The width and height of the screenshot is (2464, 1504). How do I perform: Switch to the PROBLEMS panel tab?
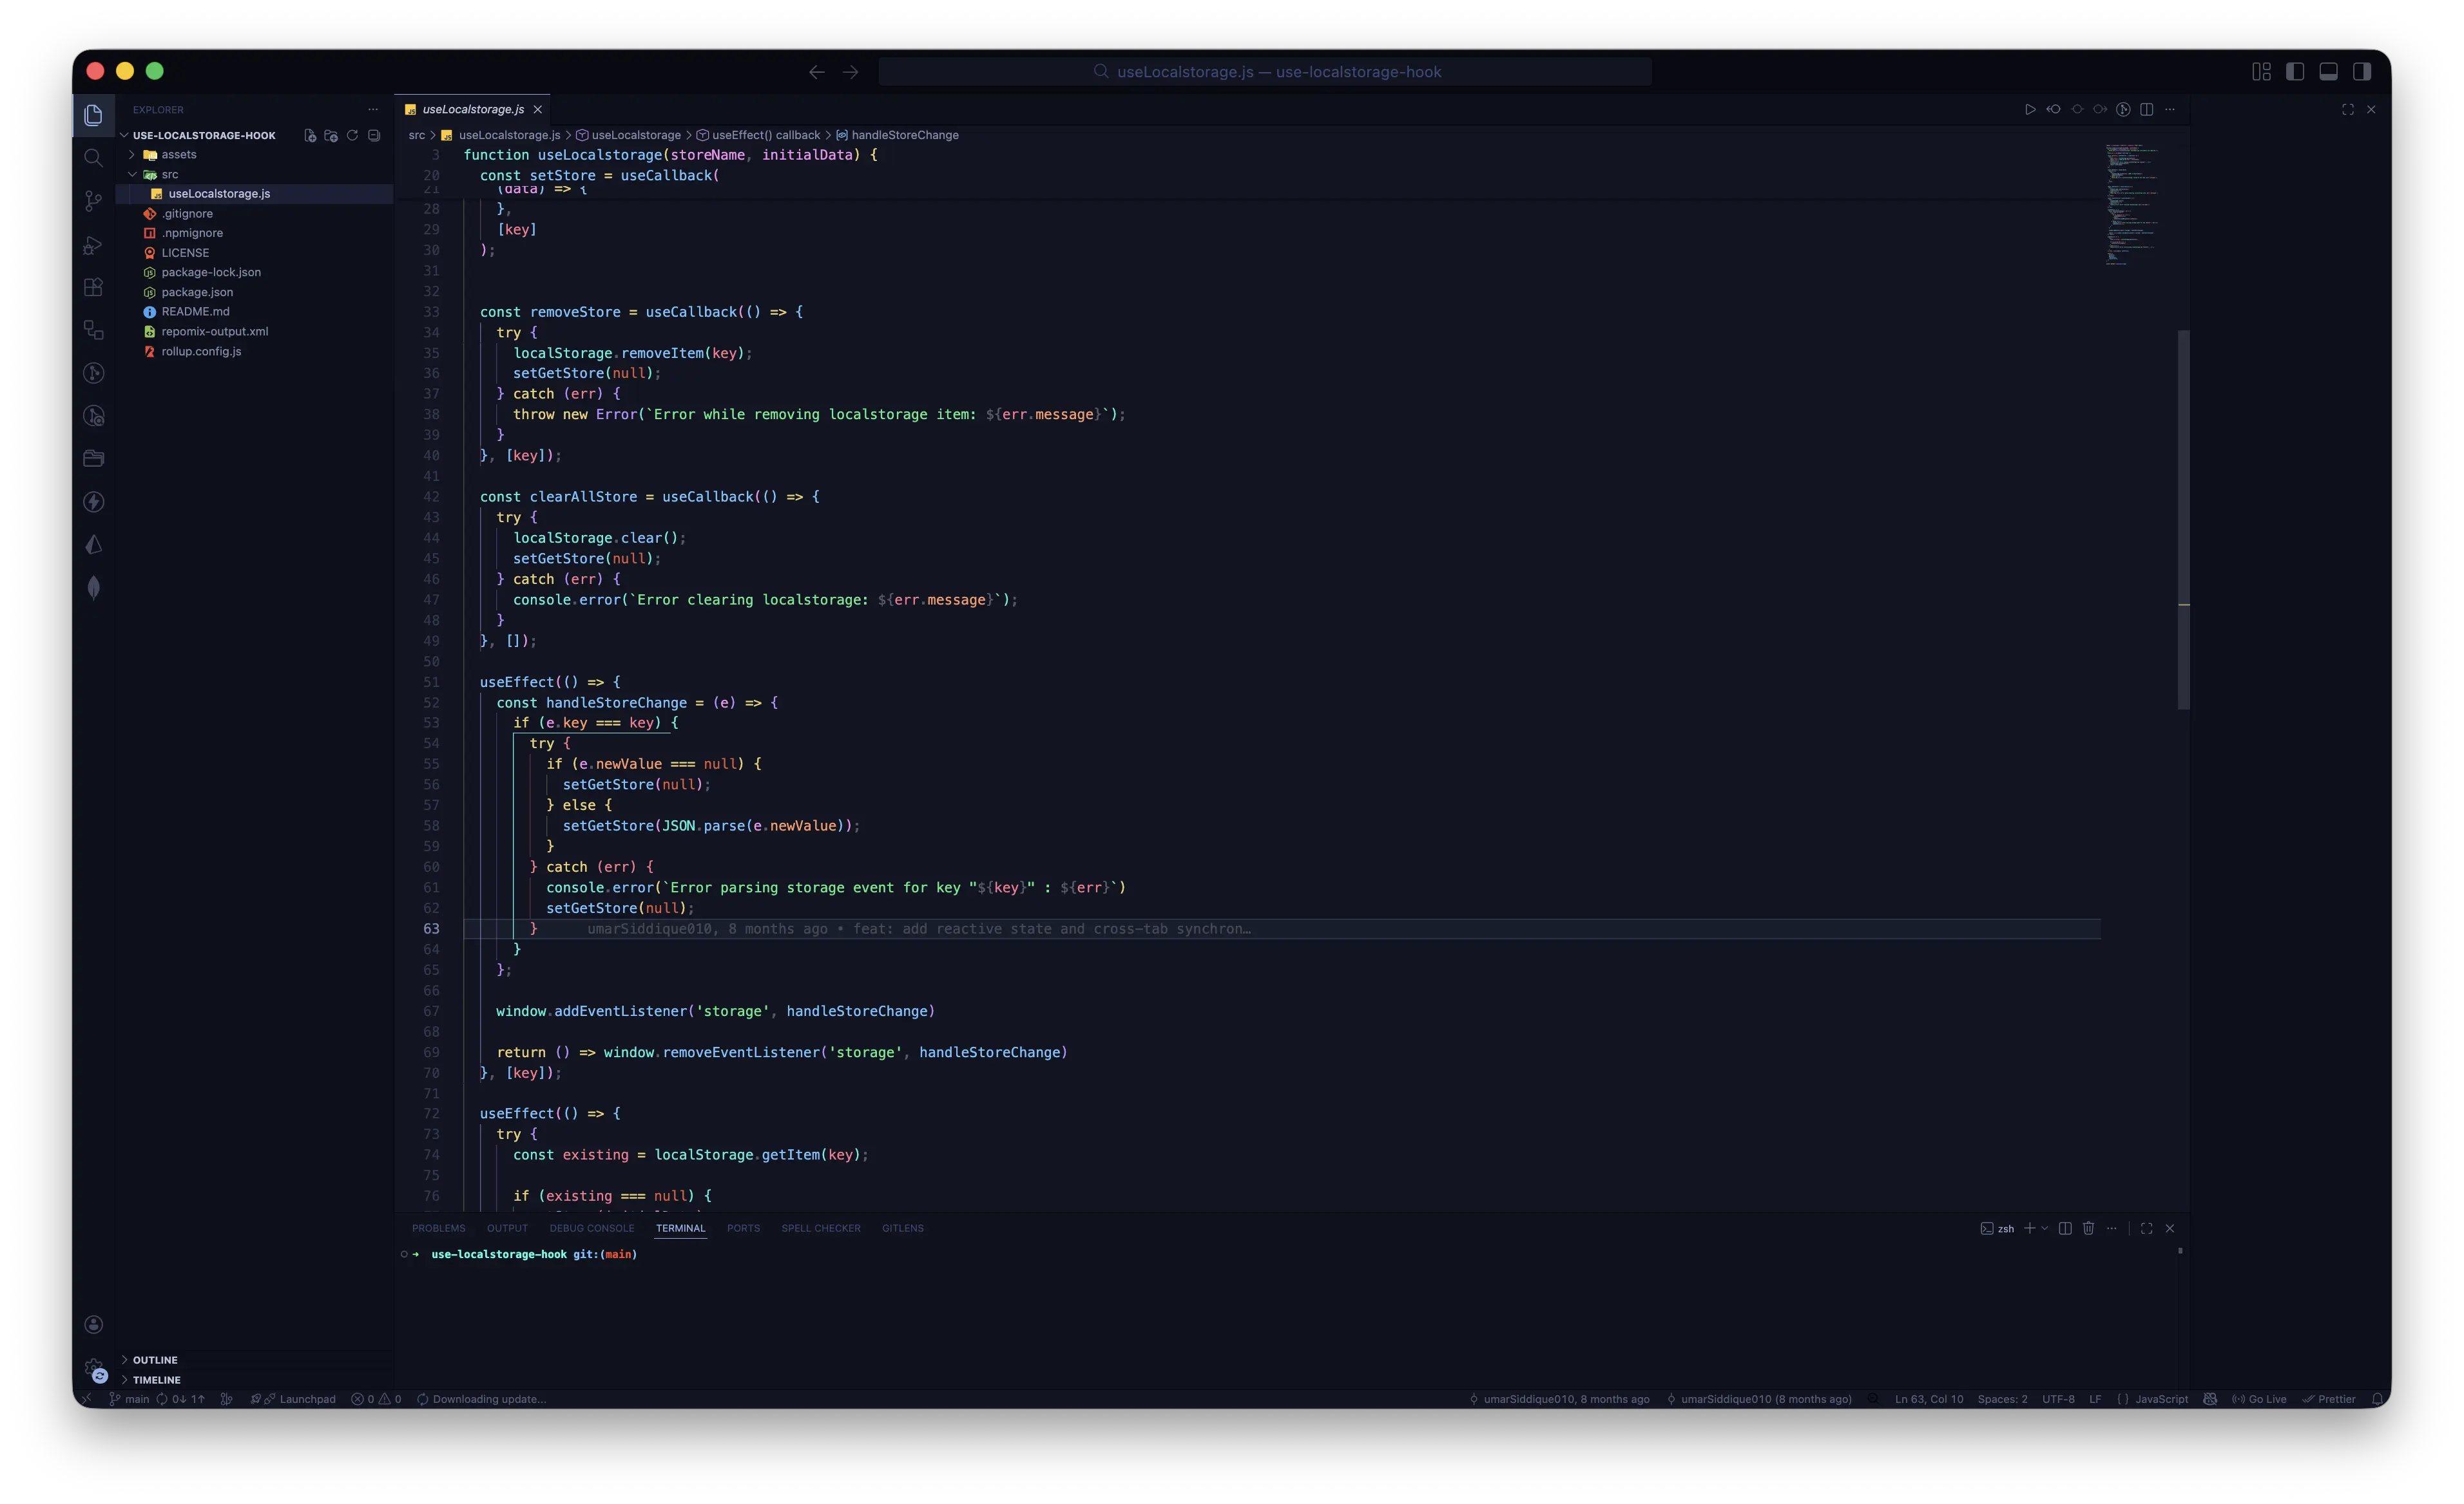pos(438,1228)
